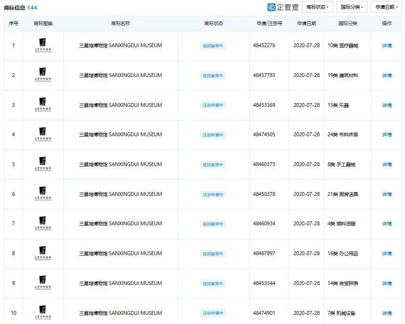
Task: Select registration number 48474505
Action: click(264, 134)
